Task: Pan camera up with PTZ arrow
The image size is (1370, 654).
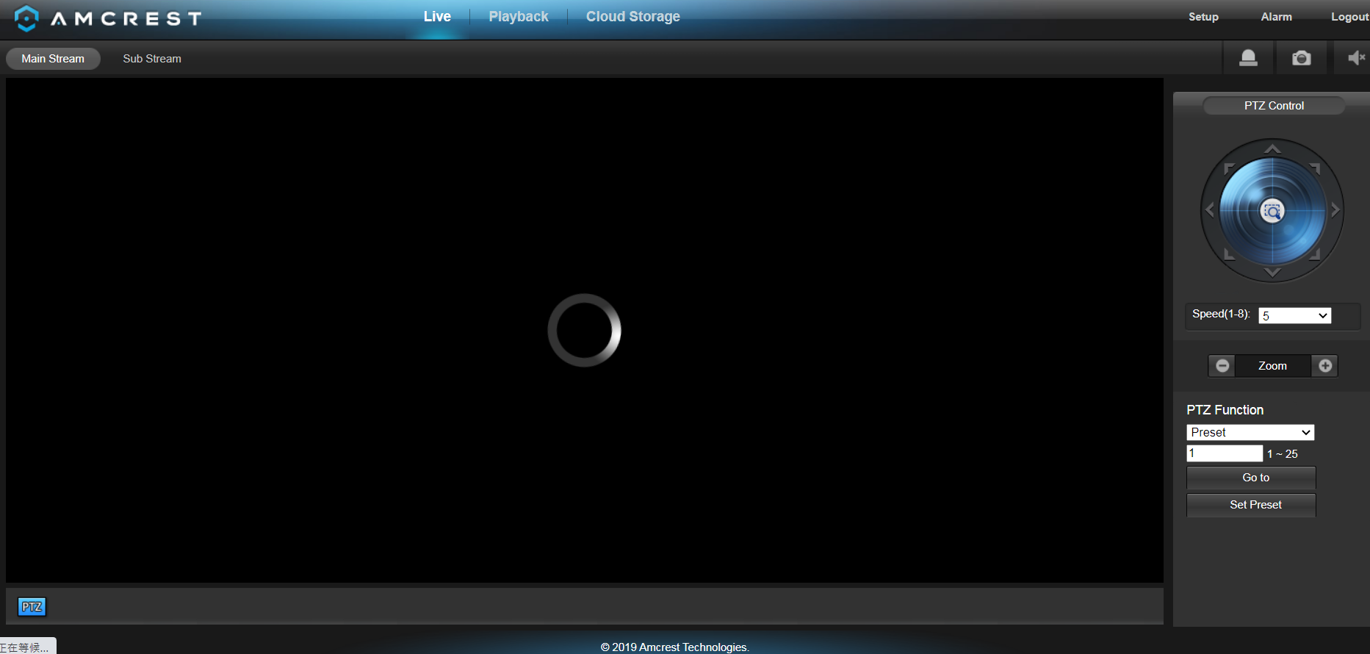Action: [1272, 149]
